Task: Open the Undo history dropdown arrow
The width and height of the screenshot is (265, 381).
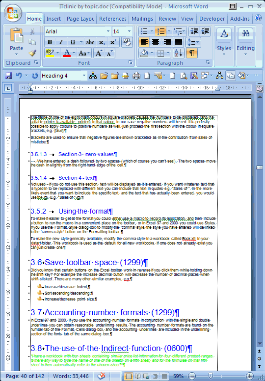Action: click(x=26, y=76)
